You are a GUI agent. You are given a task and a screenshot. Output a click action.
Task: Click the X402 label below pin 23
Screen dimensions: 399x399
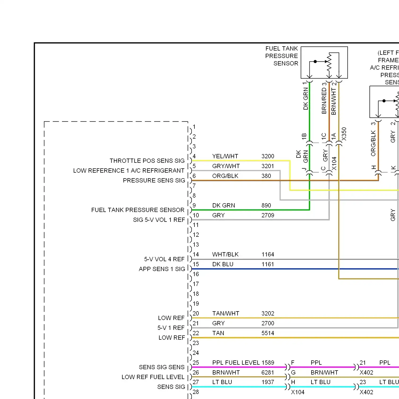point(366,392)
